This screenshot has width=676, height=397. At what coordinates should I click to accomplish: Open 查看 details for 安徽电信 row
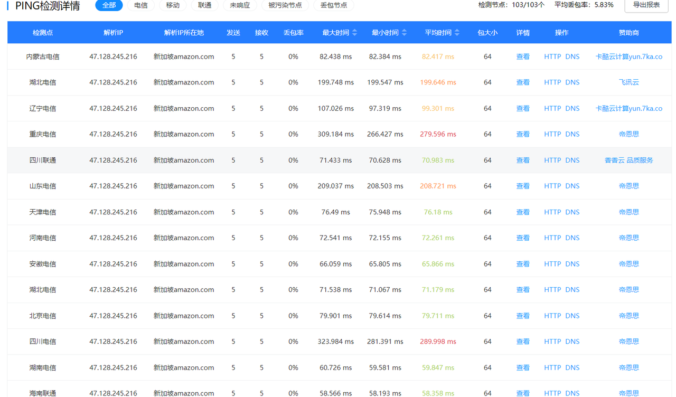tap(523, 263)
